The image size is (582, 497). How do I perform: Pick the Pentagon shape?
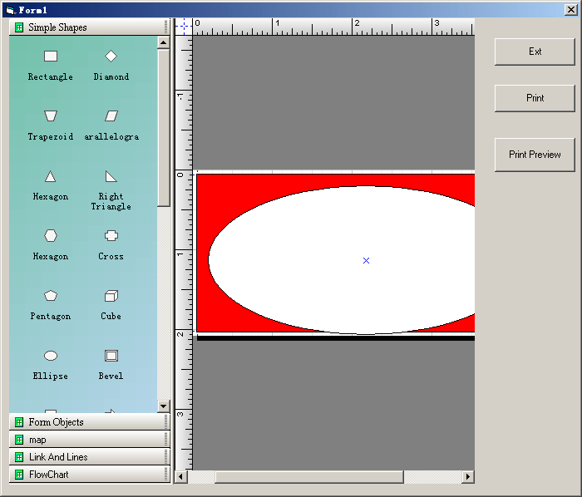[51, 296]
